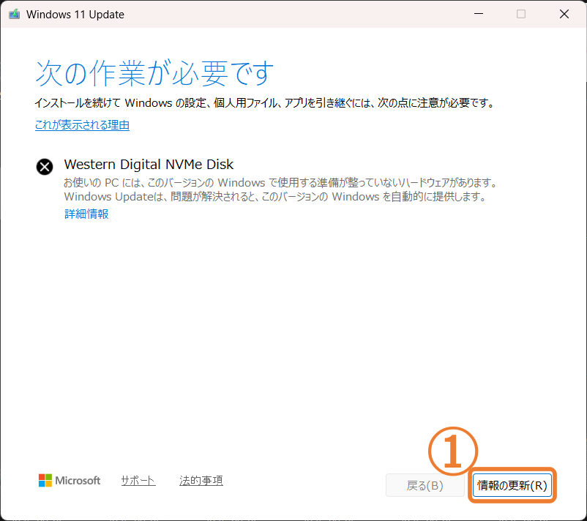The width and height of the screenshot is (587, 521).
Task: Click the disabled 戻る(B) back button
Action: pos(425,485)
